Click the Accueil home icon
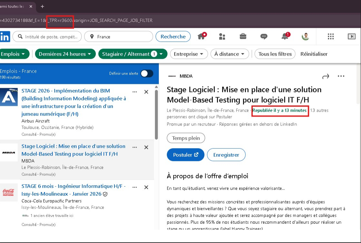This screenshot has width=361, height=243. 202,36
